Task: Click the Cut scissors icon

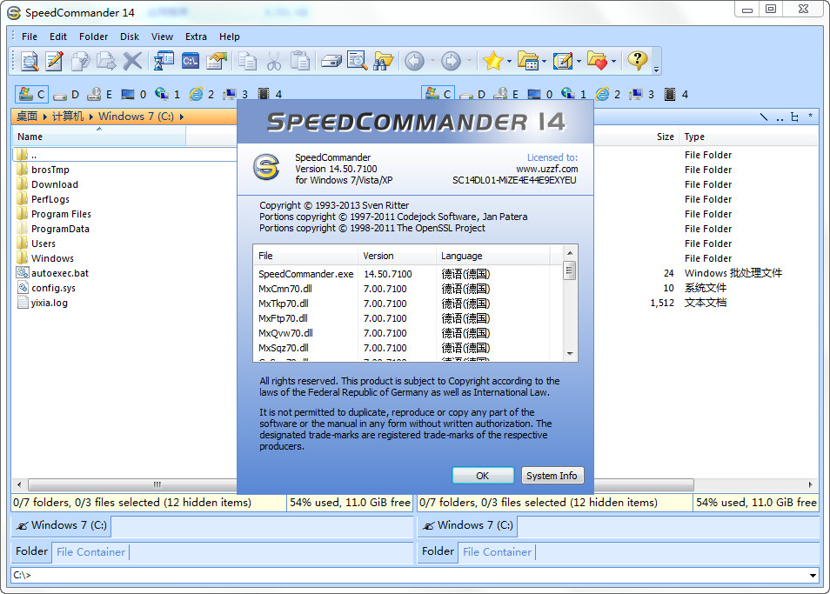Action: point(273,61)
